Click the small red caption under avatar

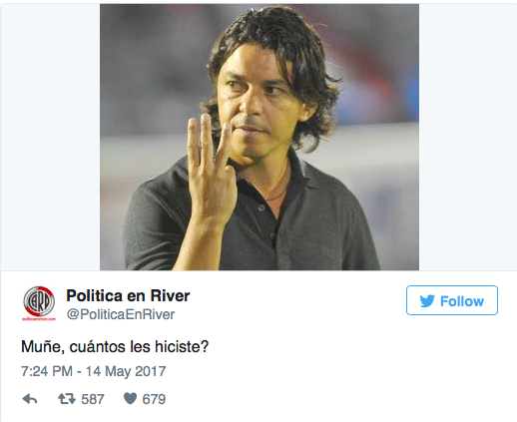click(39, 319)
